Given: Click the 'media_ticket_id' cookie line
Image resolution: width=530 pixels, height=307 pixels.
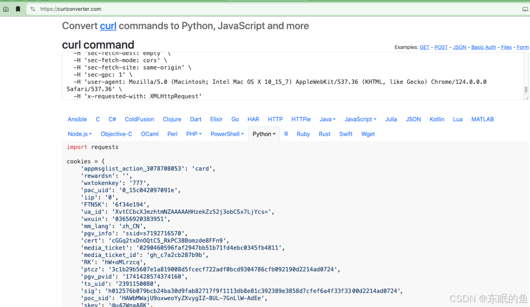Looking at the screenshot, I should (x=145, y=255).
